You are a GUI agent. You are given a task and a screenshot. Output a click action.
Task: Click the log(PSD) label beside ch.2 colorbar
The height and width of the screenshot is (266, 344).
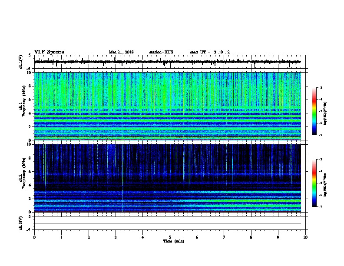pyautogui.click(x=325, y=185)
